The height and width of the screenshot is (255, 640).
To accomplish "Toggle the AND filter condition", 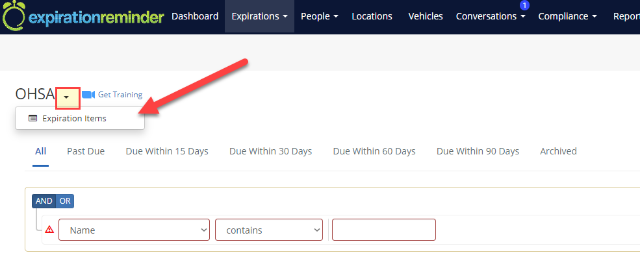I will (44, 201).
